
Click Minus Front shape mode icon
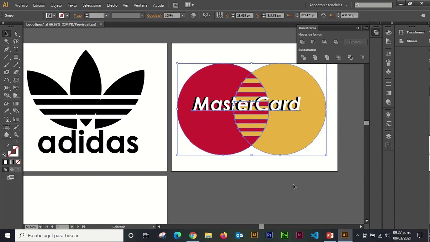(x=313, y=42)
